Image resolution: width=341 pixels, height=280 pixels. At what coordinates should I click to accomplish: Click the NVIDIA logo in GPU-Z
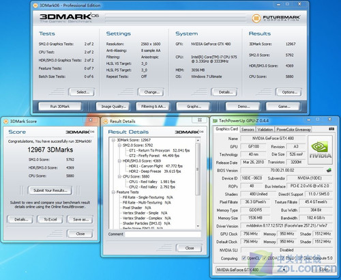click(320, 150)
